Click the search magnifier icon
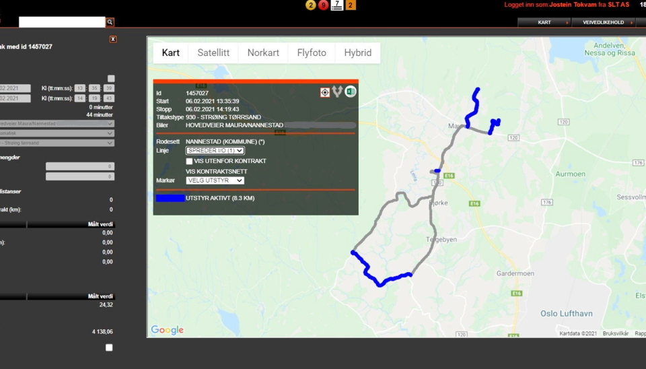This screenshot has height=369, width=646. pyautogui.click(x=110, y=22)
